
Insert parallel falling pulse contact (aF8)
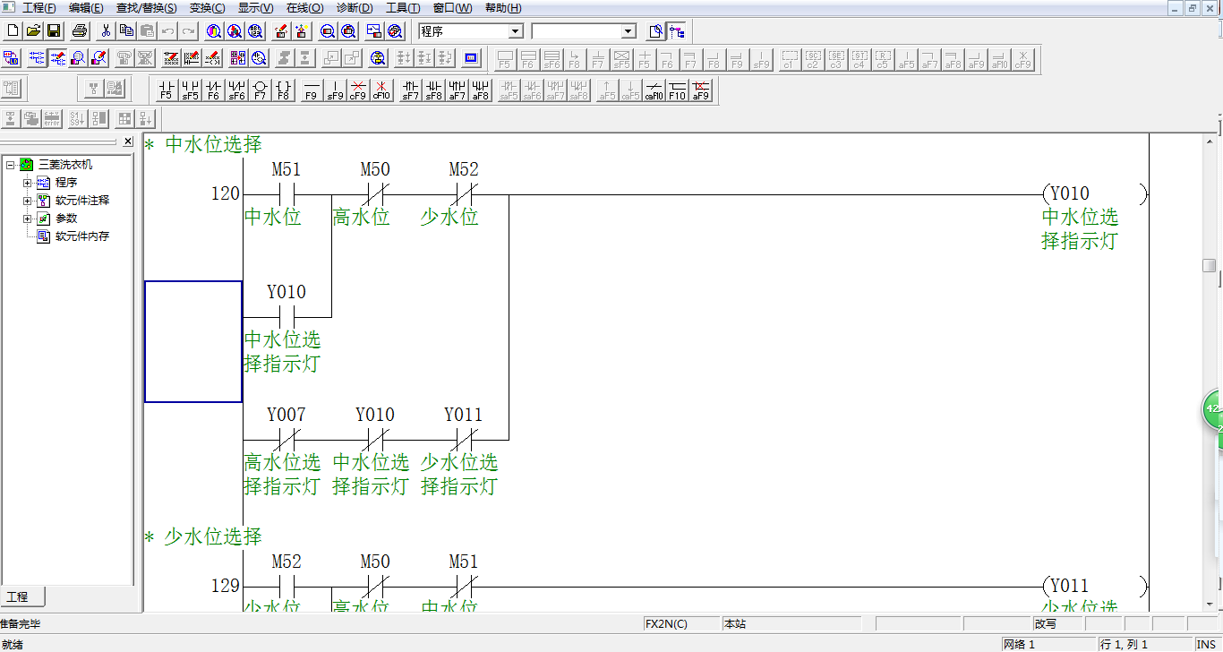(x=480, y=90)
